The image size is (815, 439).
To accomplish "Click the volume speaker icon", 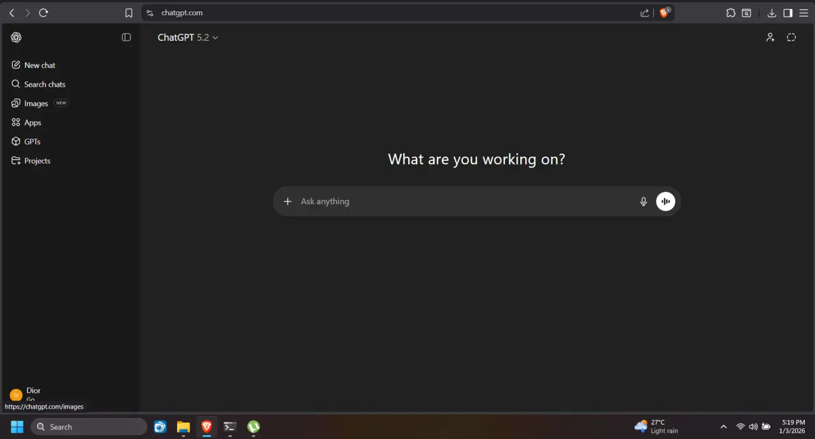I will (x=753, y=427).
